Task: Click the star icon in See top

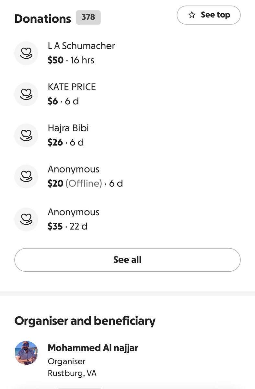Action: coord(192,15)
